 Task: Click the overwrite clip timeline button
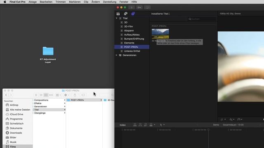coord(151,125)
